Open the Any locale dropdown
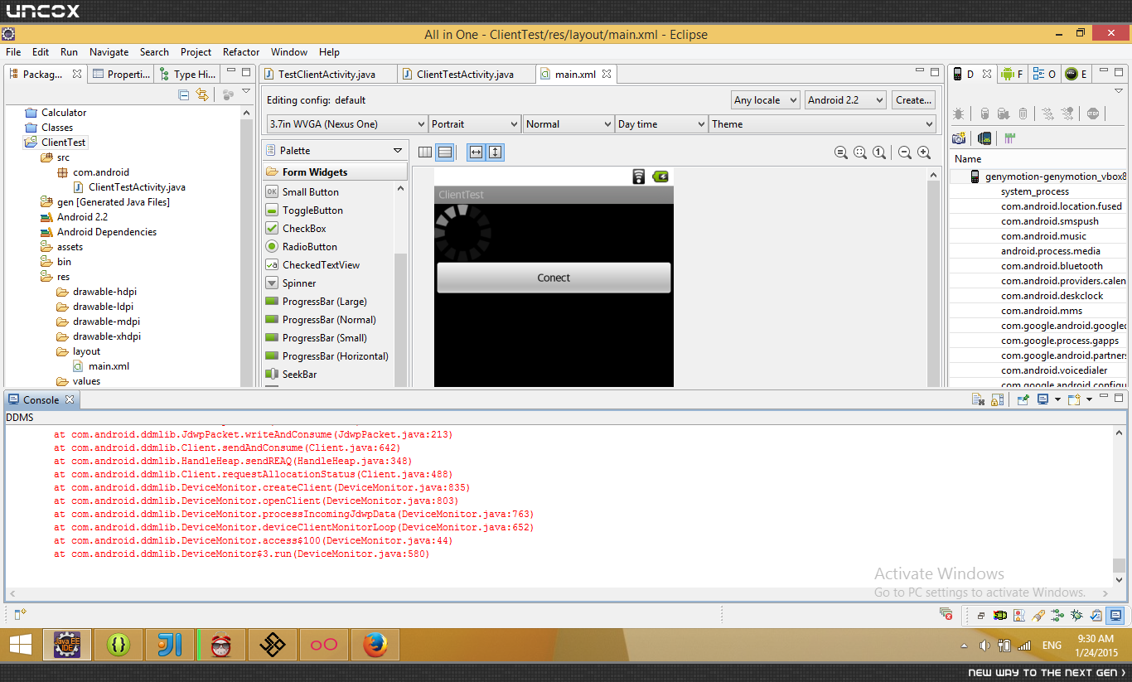This screenshot has width=1132, height=682. click(x=766, y=100)
